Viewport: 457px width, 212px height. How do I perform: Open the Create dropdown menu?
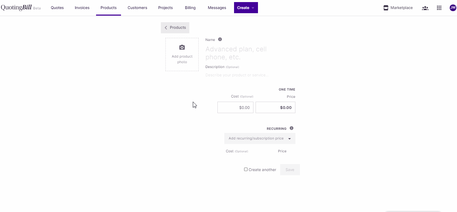[246, 8]
